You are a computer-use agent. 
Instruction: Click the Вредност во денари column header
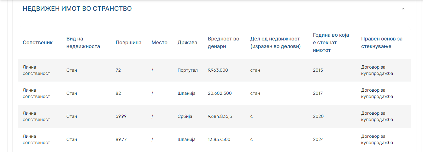pyautogui.click(x=223, y=43)
